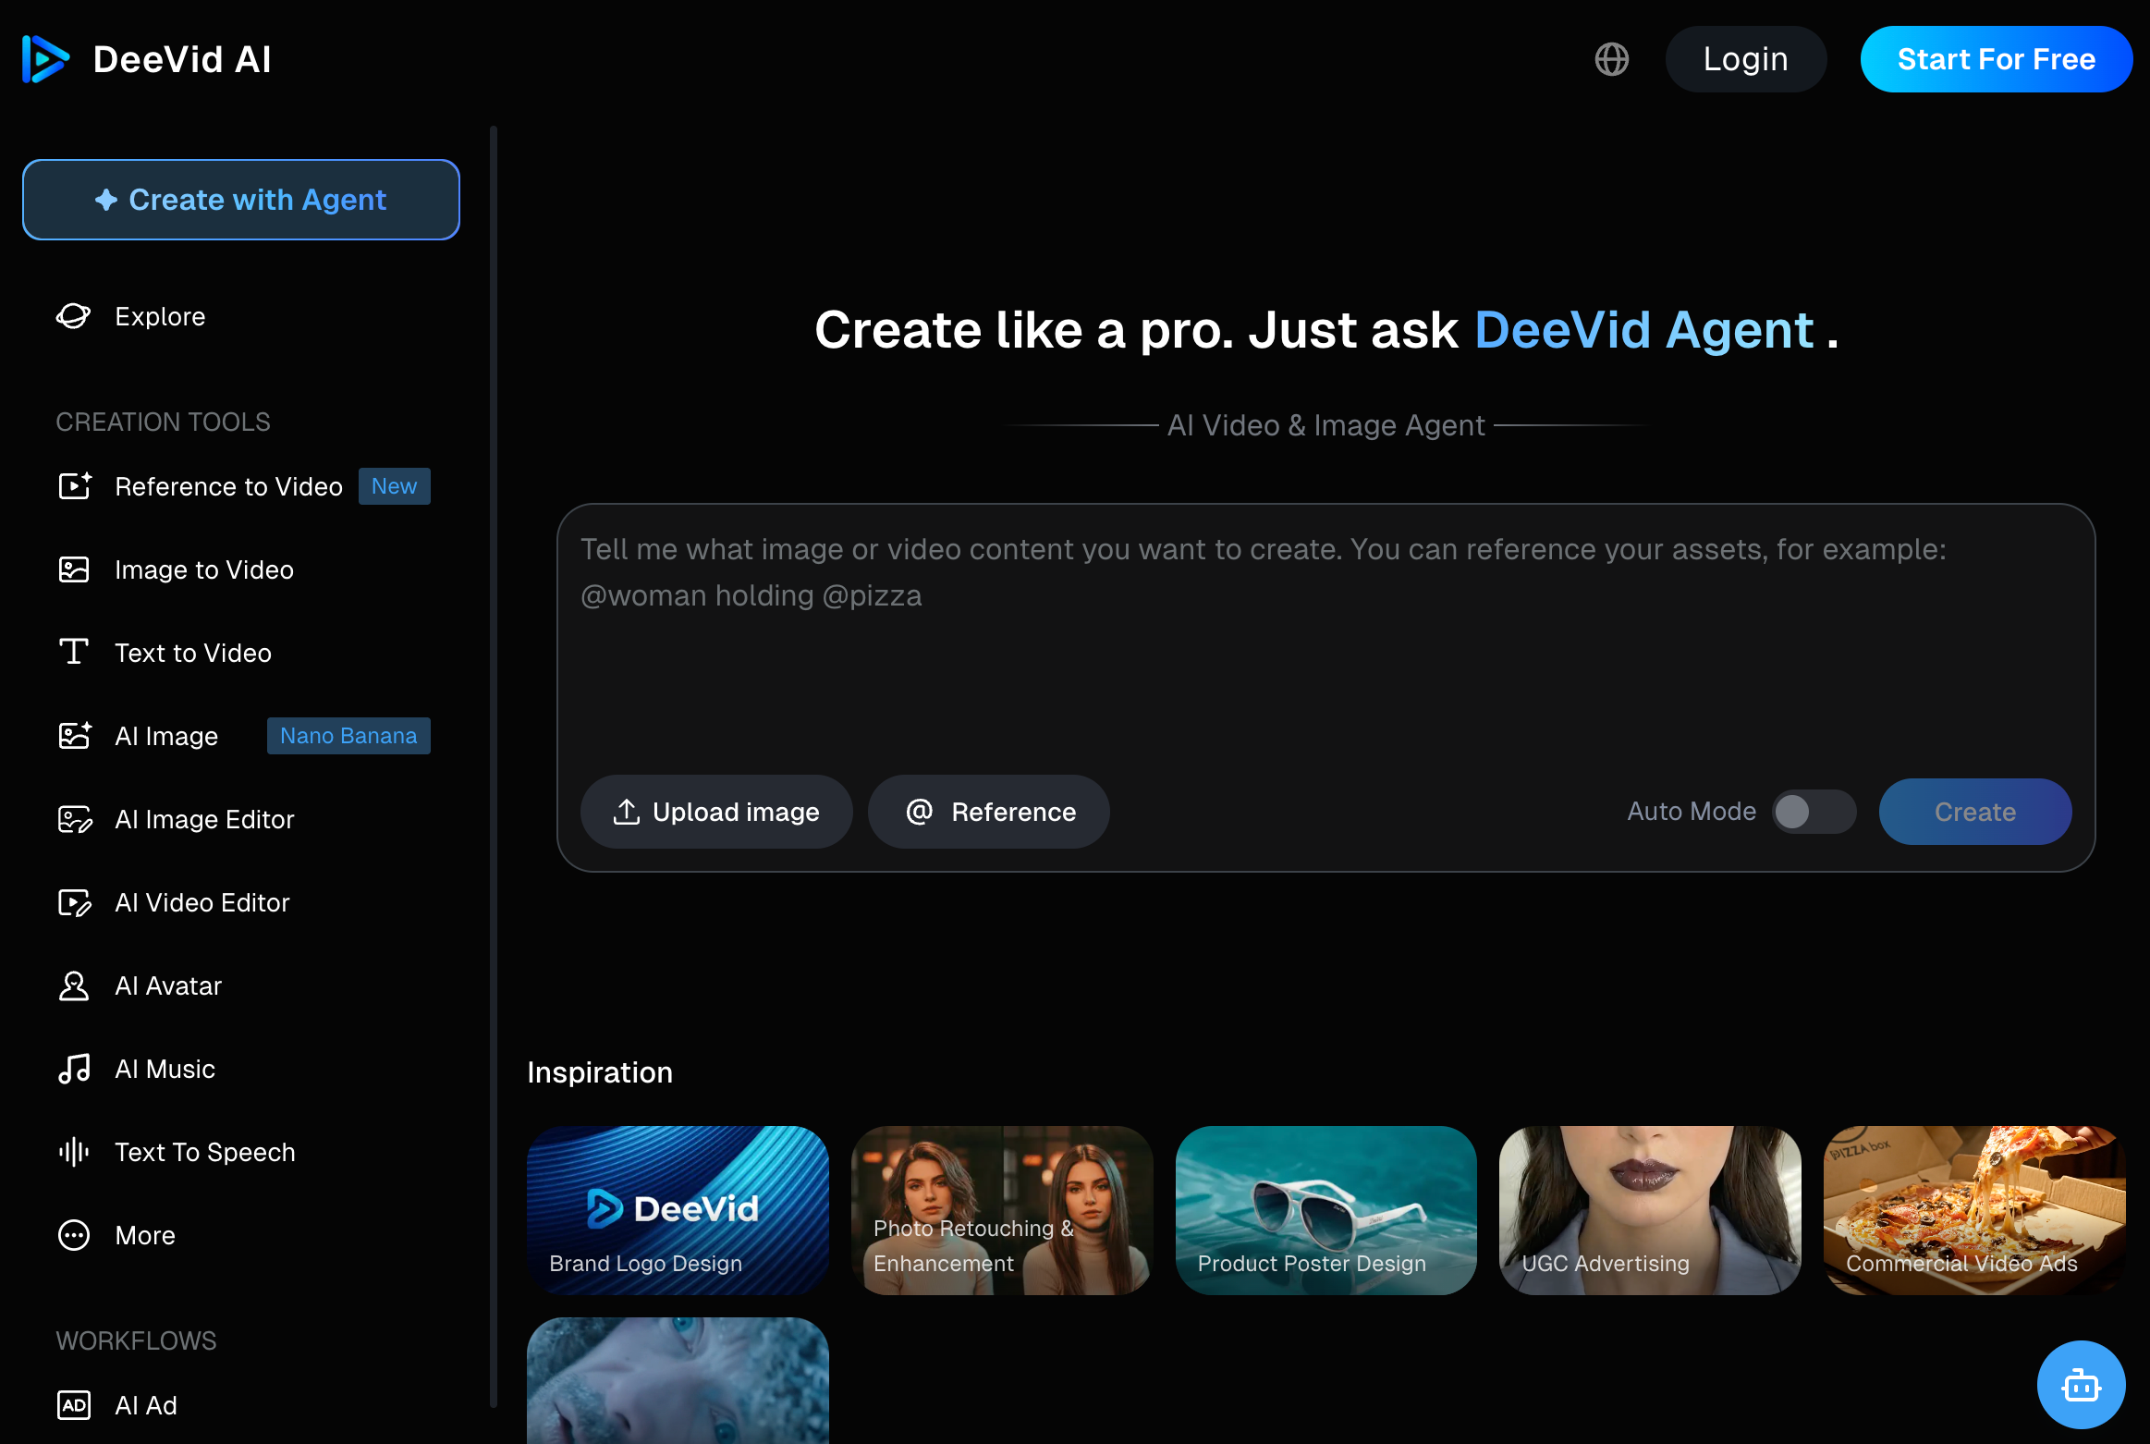Click the AI Ad icon
The height and width of the screenshot is (1444, 2150).
(74, 1405)
